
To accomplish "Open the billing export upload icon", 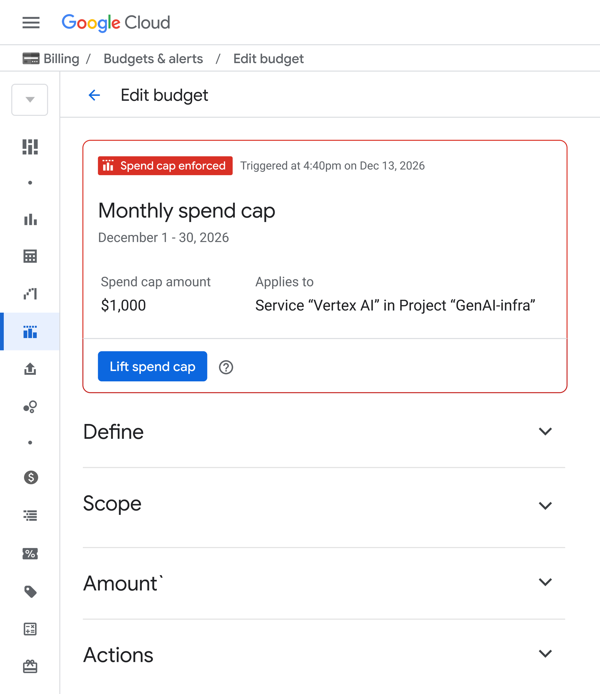I will coord(30,369).
